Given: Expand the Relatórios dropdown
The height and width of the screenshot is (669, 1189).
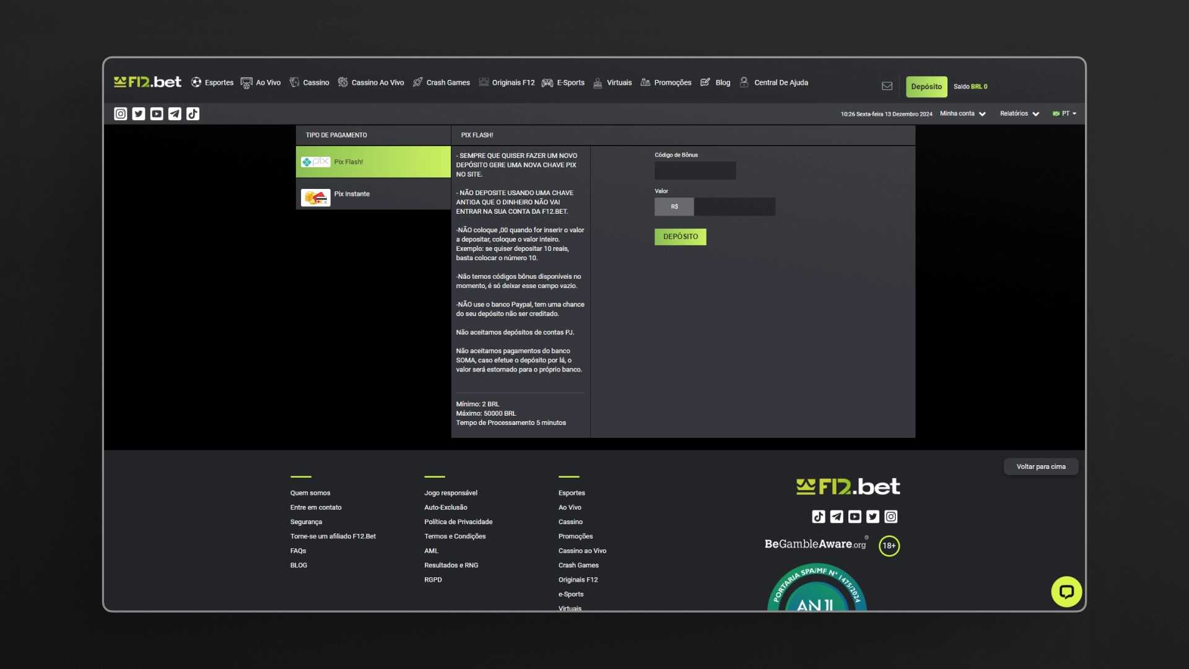Looking at the screenshot, I should click(1019, 113).
